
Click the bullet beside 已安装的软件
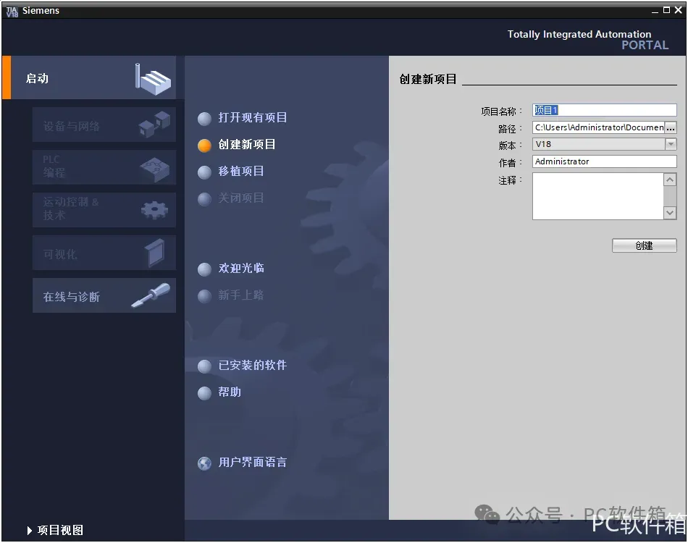pos(204,366)
